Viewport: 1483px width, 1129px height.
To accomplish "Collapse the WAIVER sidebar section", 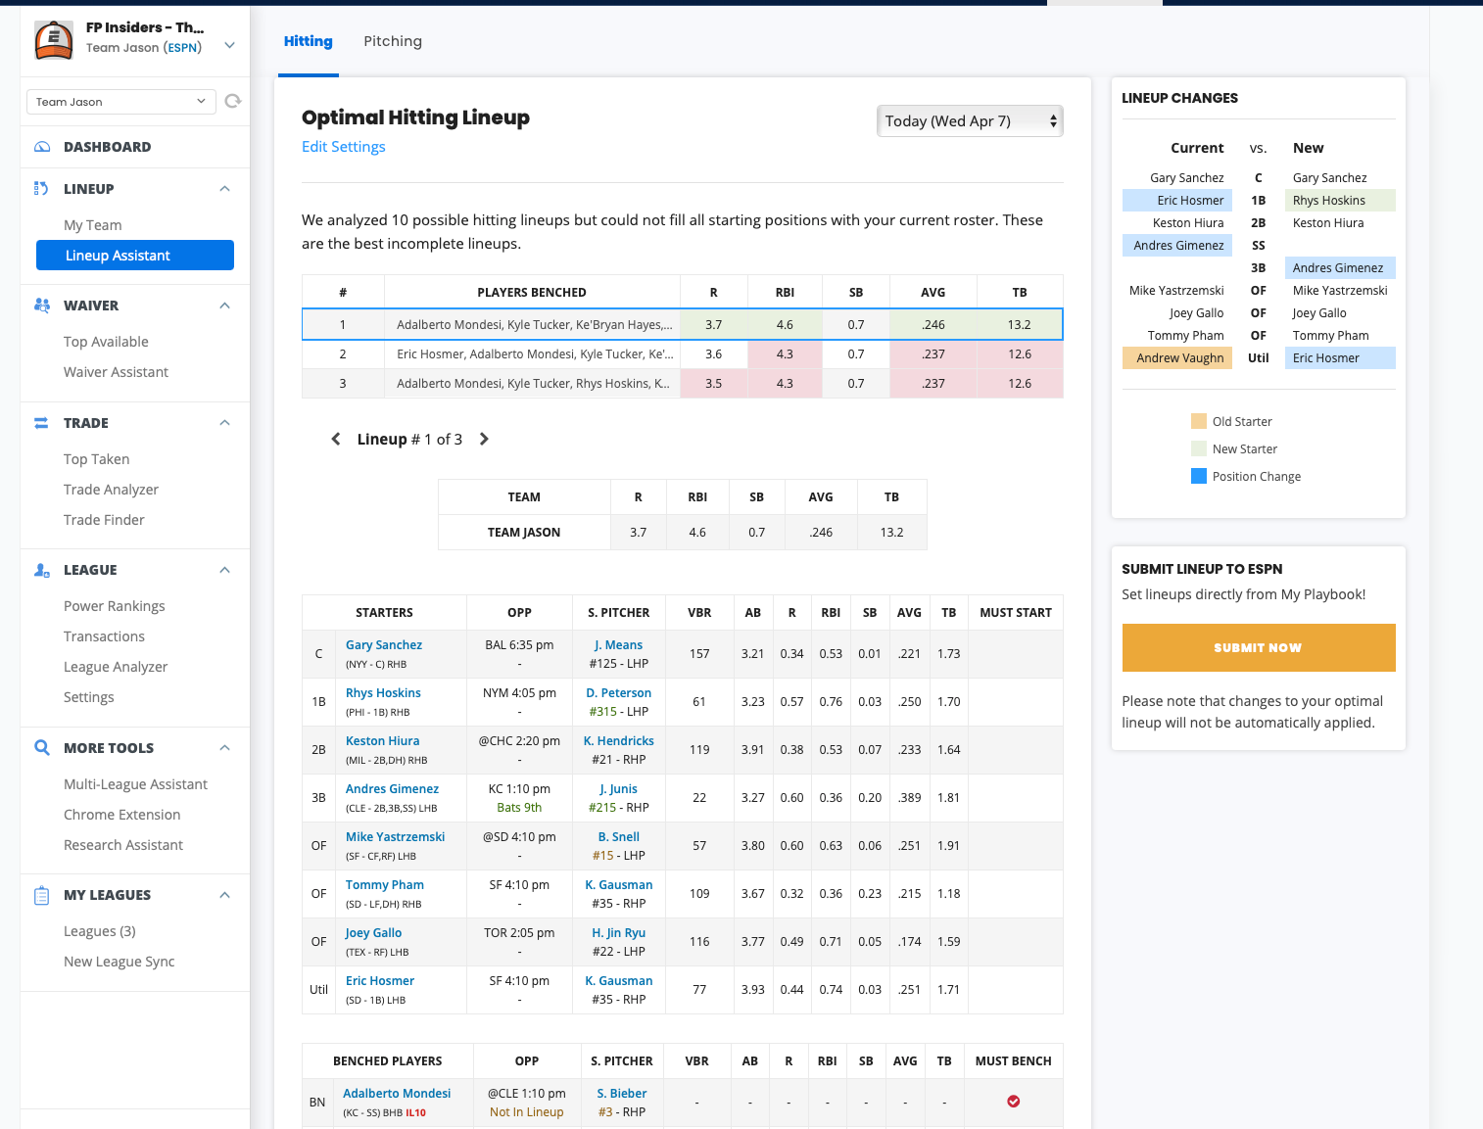I will (224, 306).
